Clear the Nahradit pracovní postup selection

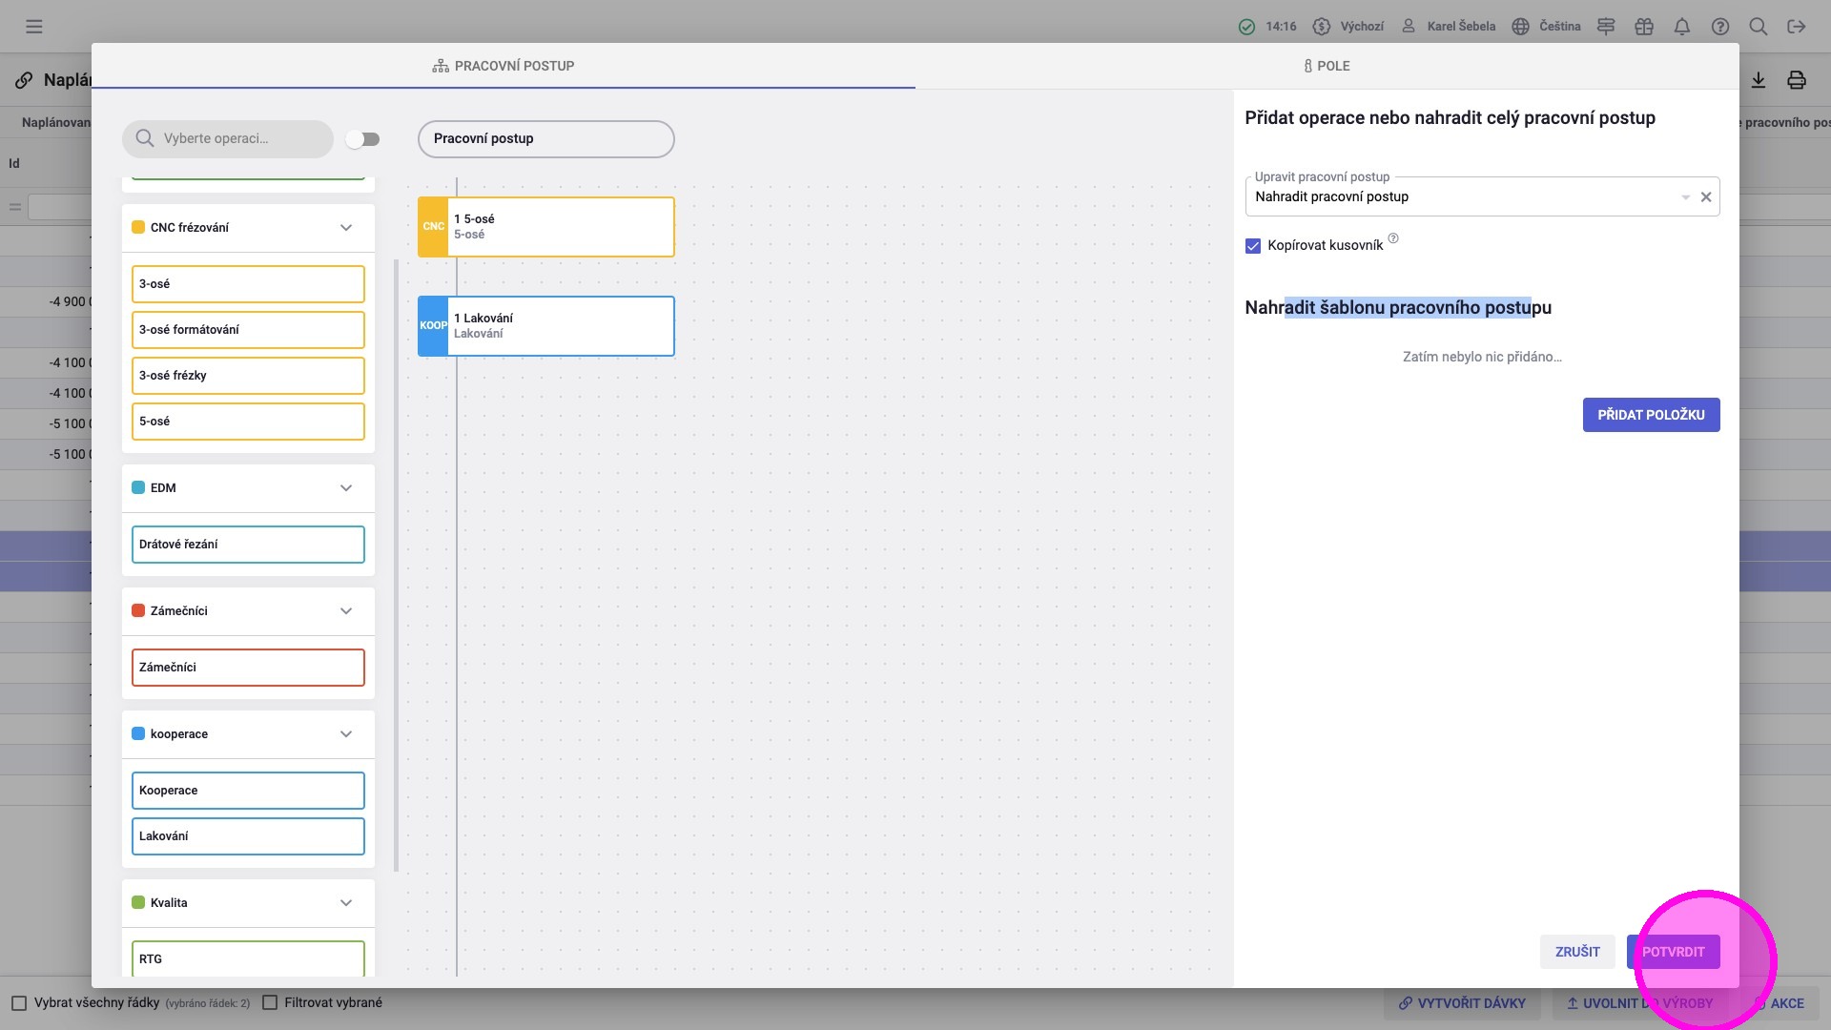tap(1706, 197)
